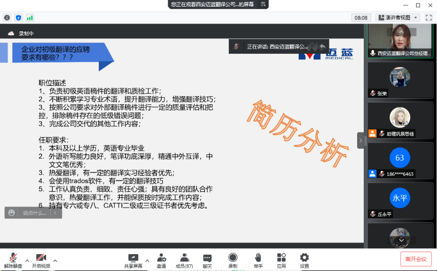Open 成员(87) participants list
This screenshot has height=271, width=437.
(184, 258)
